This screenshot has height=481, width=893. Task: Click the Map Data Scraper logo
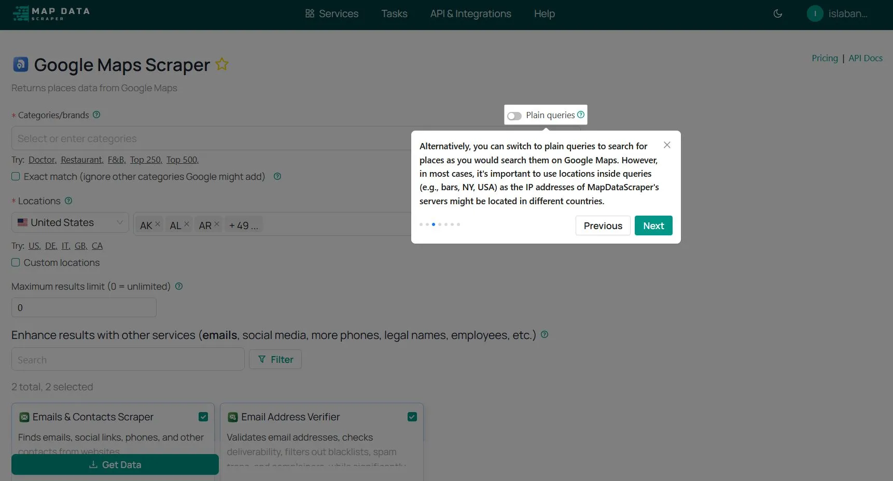pyautogui.click(x=51, y=14)
